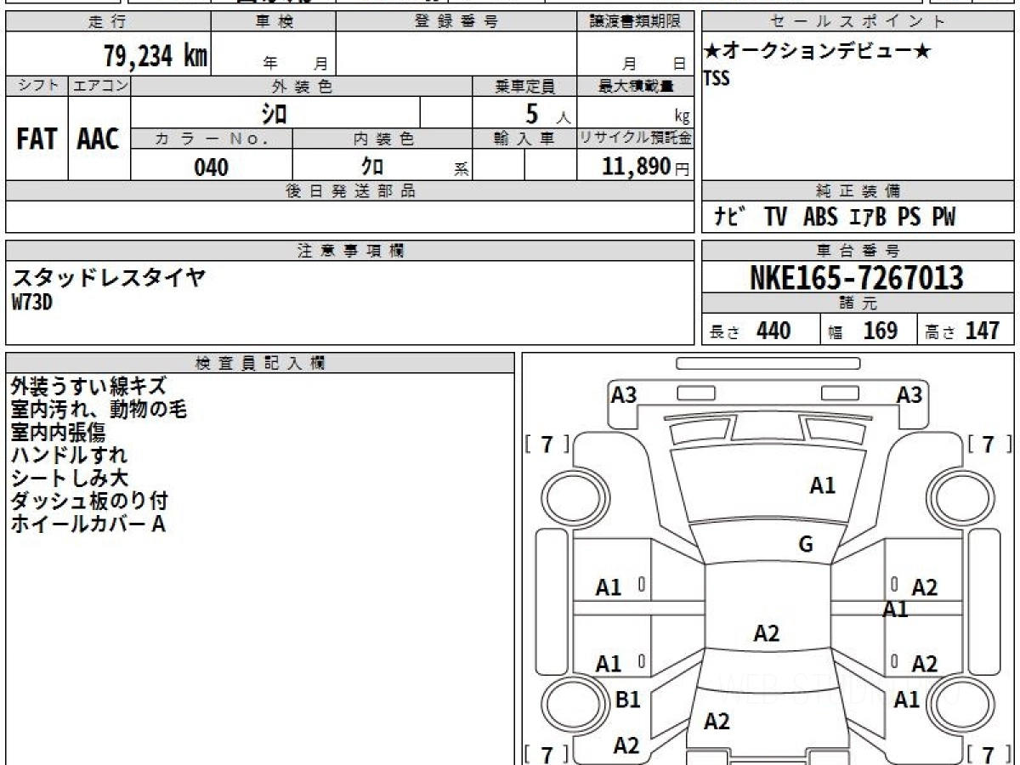The height and width of the screenshot is (765, 1020).
Task: Click the "外装色" header
Action: point(302,86)
